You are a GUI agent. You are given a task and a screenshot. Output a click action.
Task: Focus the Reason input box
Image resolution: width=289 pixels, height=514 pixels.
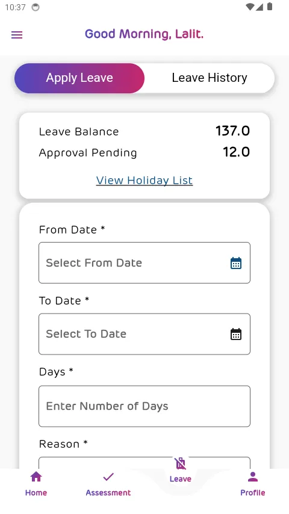(x=144, y=462)
